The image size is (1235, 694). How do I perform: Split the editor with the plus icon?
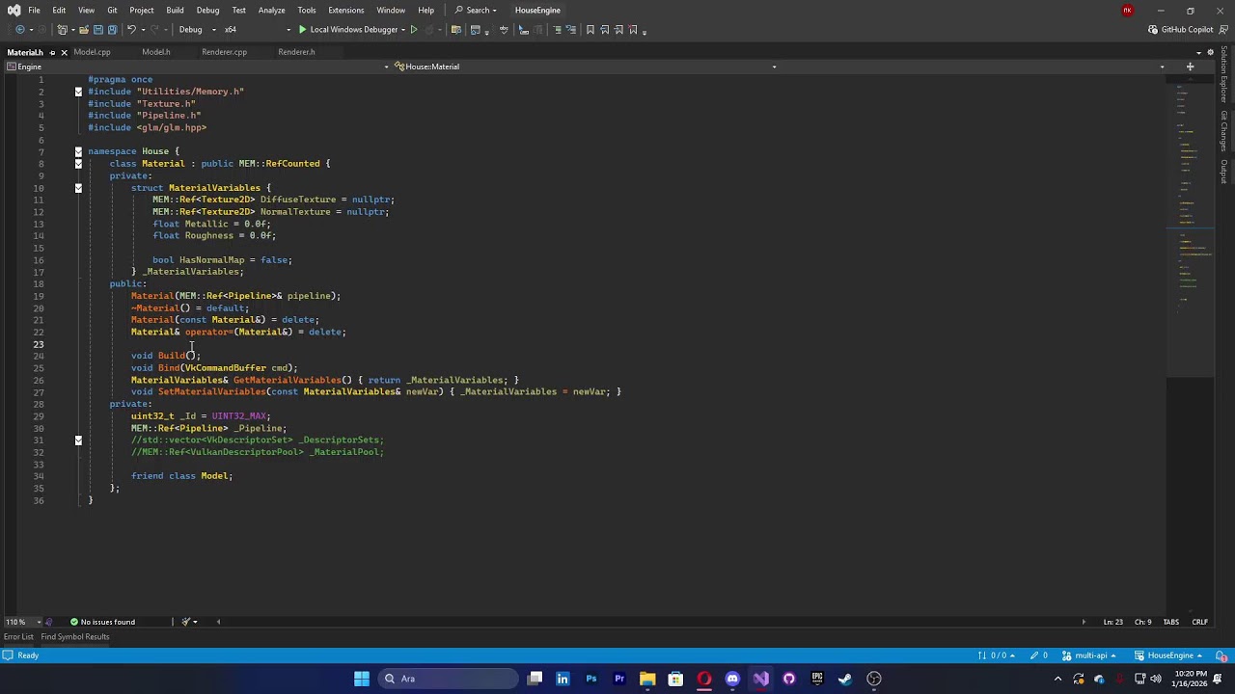pyautogui.click(x=1190, y=67)
